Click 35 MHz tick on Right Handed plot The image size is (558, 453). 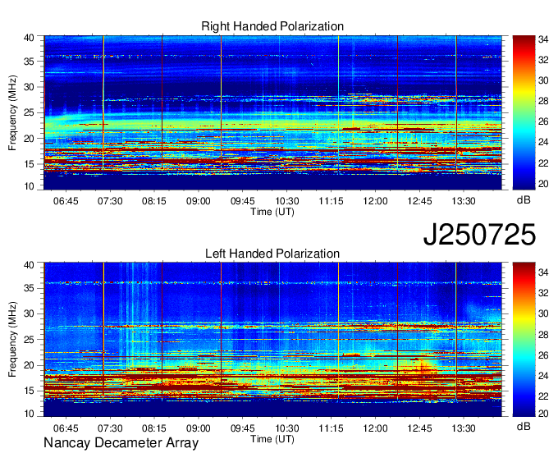click(x=30, y=62)
